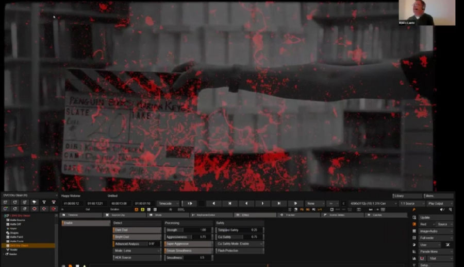
Task: Click the yellow marker icon below the timecodes
Action: pyautogui.click(x=143, y=210)
